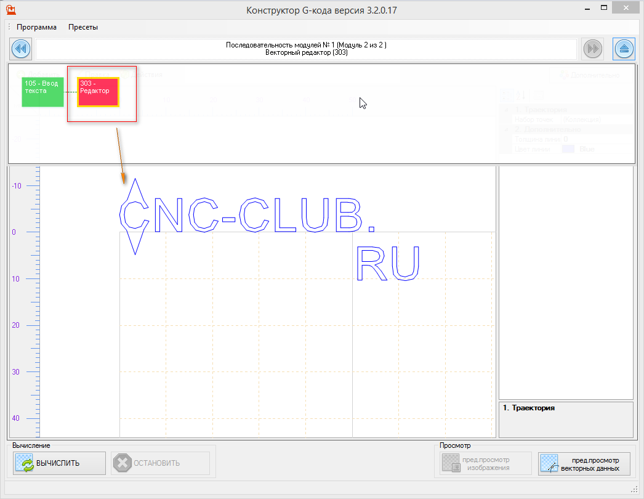Screen dimensions: 644x499
Task: Click the double-right arrows next-module button
Action: click(592, 49)
